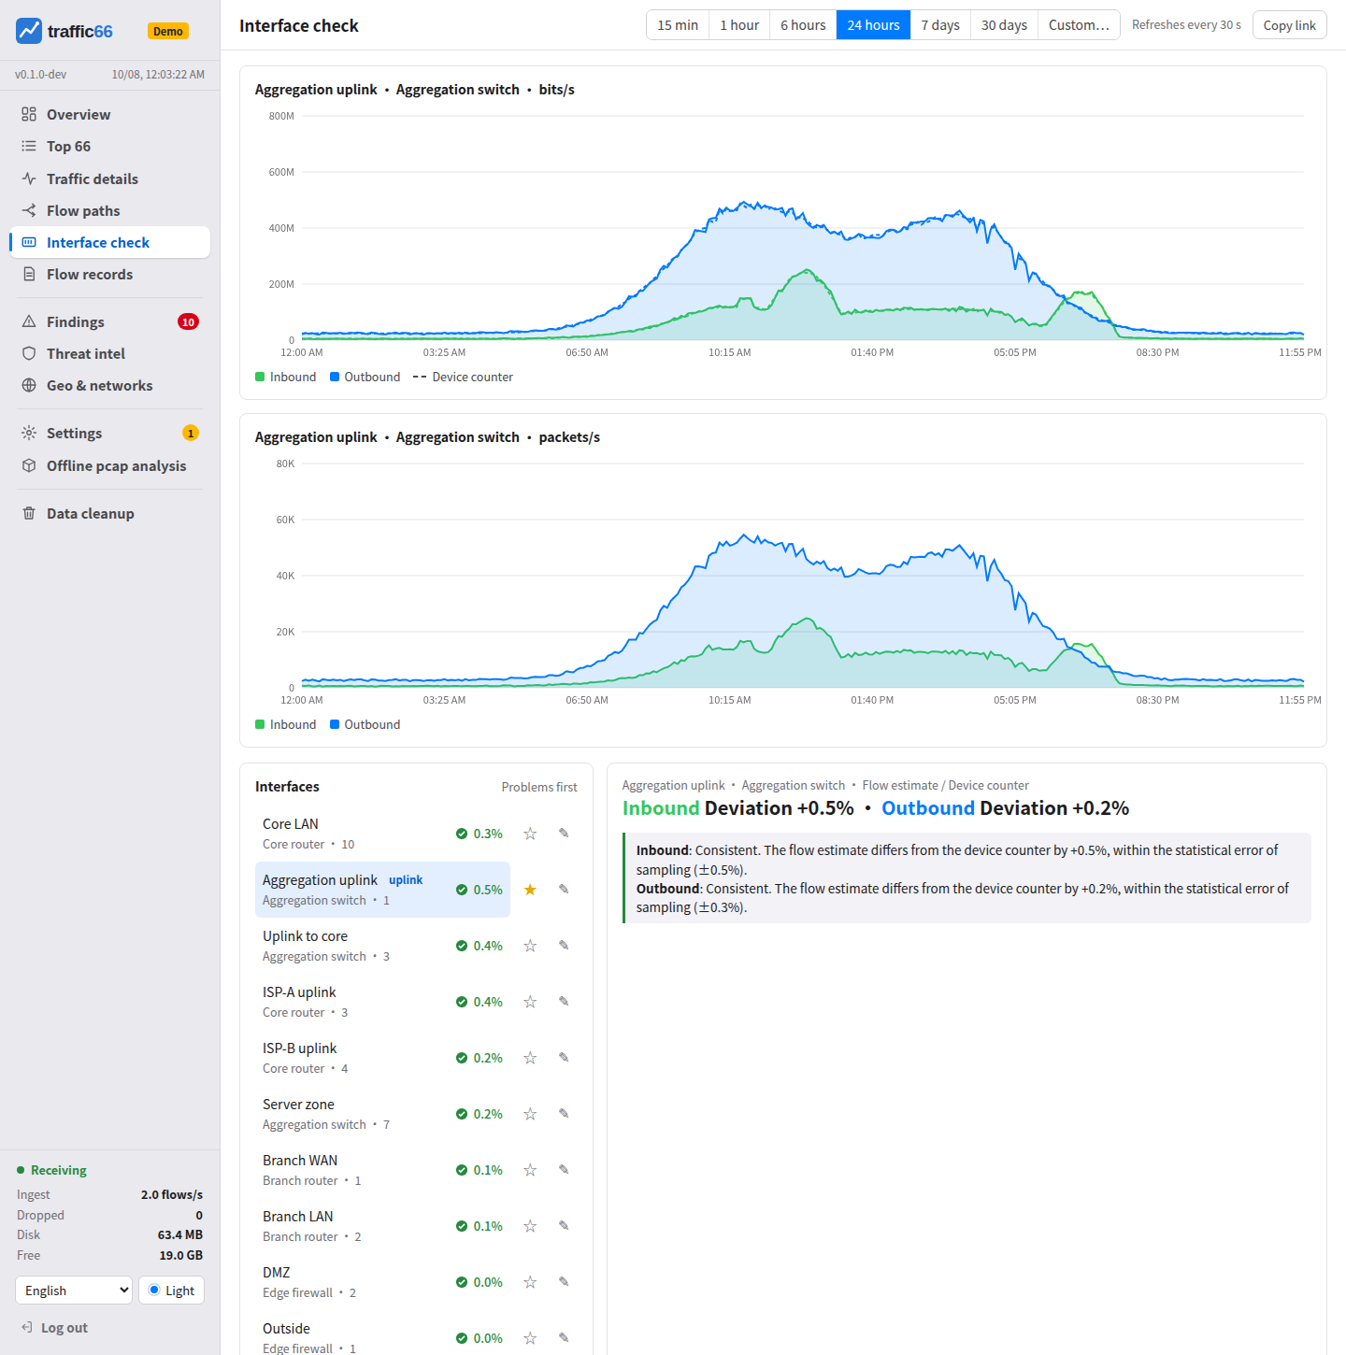Viewport: 1346px width, 1355px height.
Task: Open the English language dropdown
Action: tap(74, 1291)
